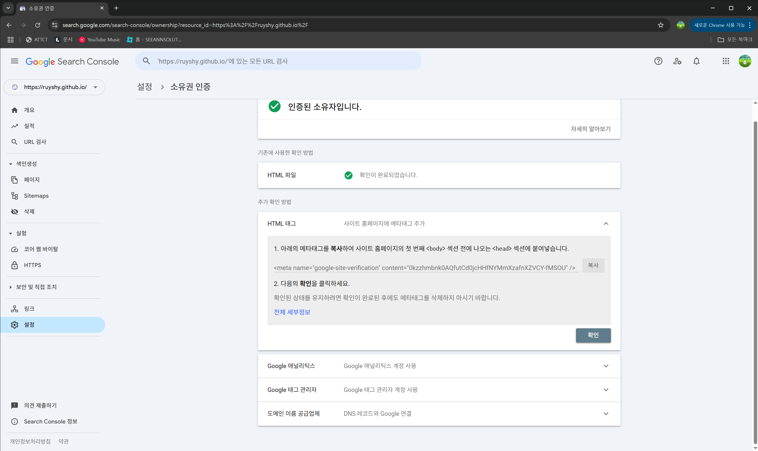Click the user profile avatar
758x451 pixels.
[745, 61]
